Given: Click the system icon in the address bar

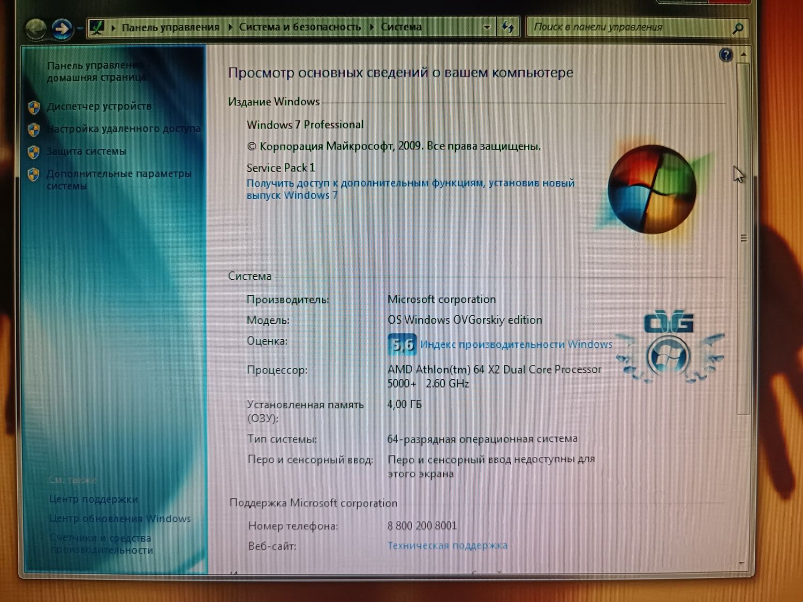Looking at the screenshot, I should (97, 27).
